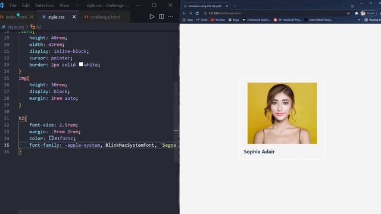This screenshot has height=214, width=381.
Task: Expand the hidden menu items ellipsis
Action: click(x=78, y=5)
